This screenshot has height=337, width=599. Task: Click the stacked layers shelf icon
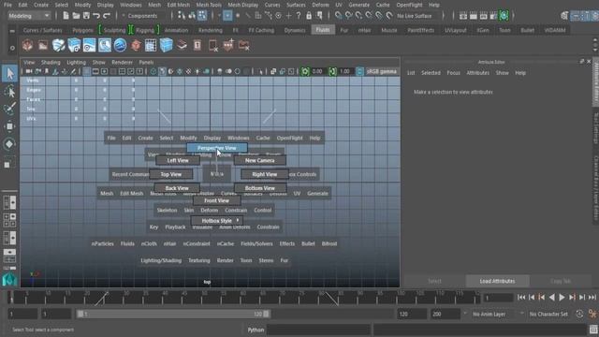click(x=182, y=46)
